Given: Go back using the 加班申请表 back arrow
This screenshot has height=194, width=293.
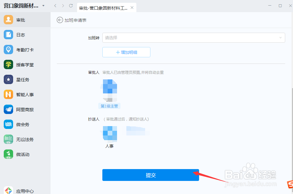Looking at the screenshot, I should pyautogui.click(x=59, y=20).
